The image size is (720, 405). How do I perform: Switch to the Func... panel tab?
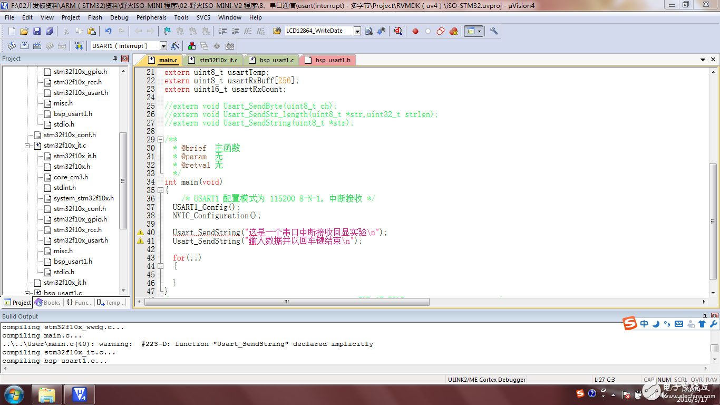click(79, 303)
